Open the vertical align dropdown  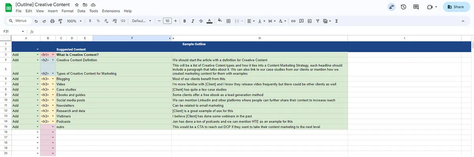(261, 21)
